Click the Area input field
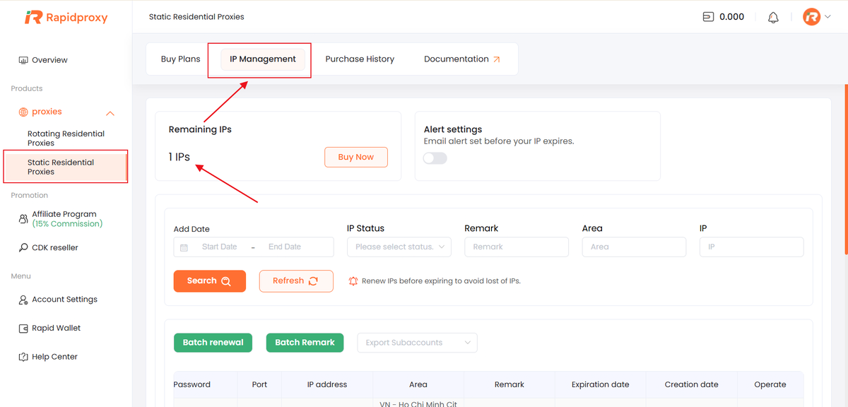Viewport: 848px width, 407px height. tap(634, 247)
